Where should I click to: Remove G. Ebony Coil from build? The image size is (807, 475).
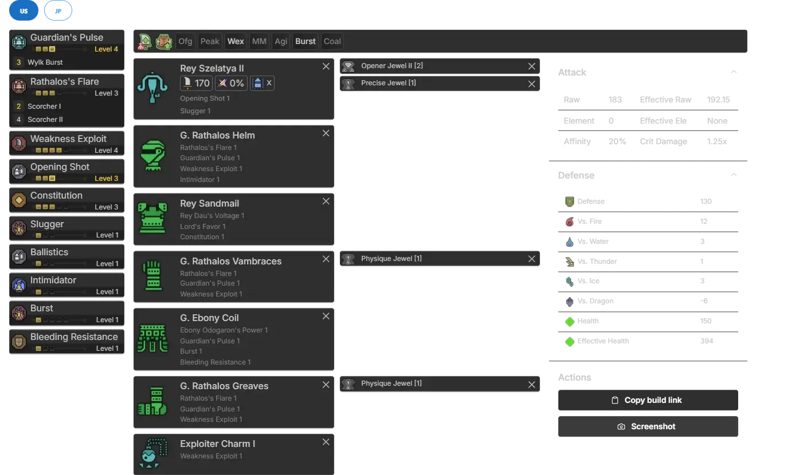click(326, 316)
